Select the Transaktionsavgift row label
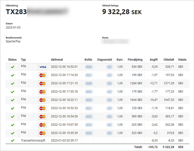Image resolution: width=194 pixels, height=151 pixels. click(x=33, y=140)
